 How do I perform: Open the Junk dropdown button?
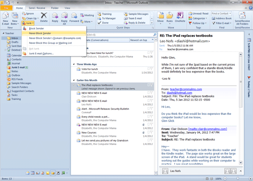pyautogui.click(x=28, y=23)
